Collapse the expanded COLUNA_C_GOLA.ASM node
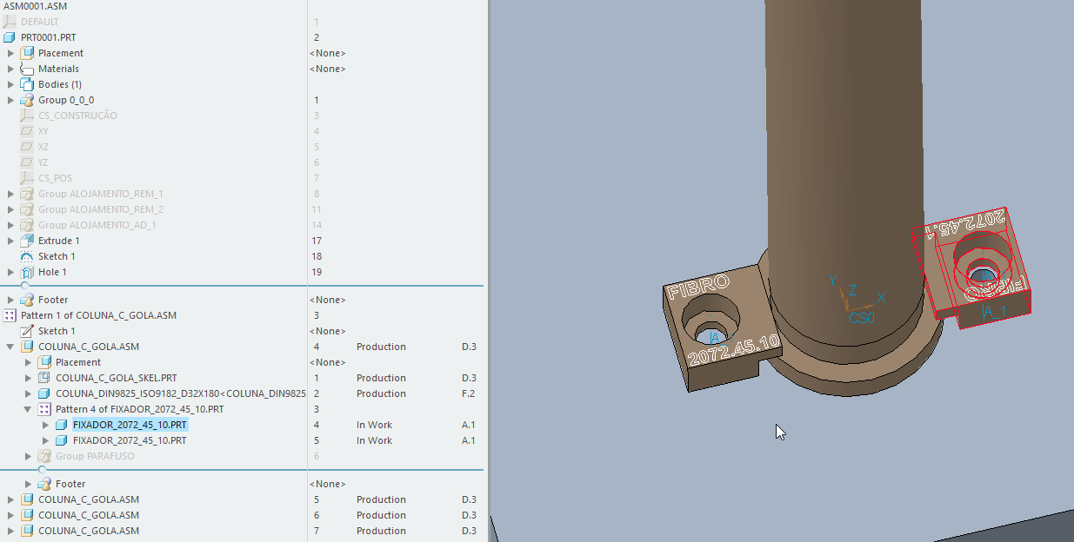The width and height of the screenshot is (1074, 542). (x=11, y=347)
